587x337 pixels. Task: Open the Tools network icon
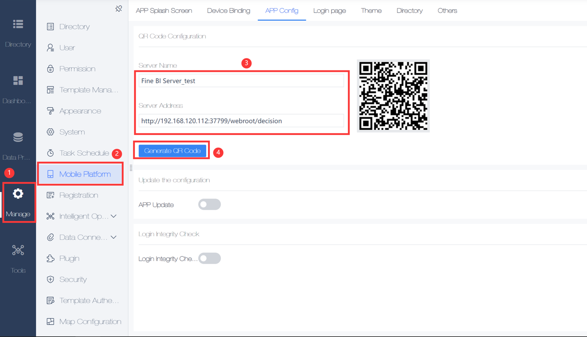click(18, 250)
